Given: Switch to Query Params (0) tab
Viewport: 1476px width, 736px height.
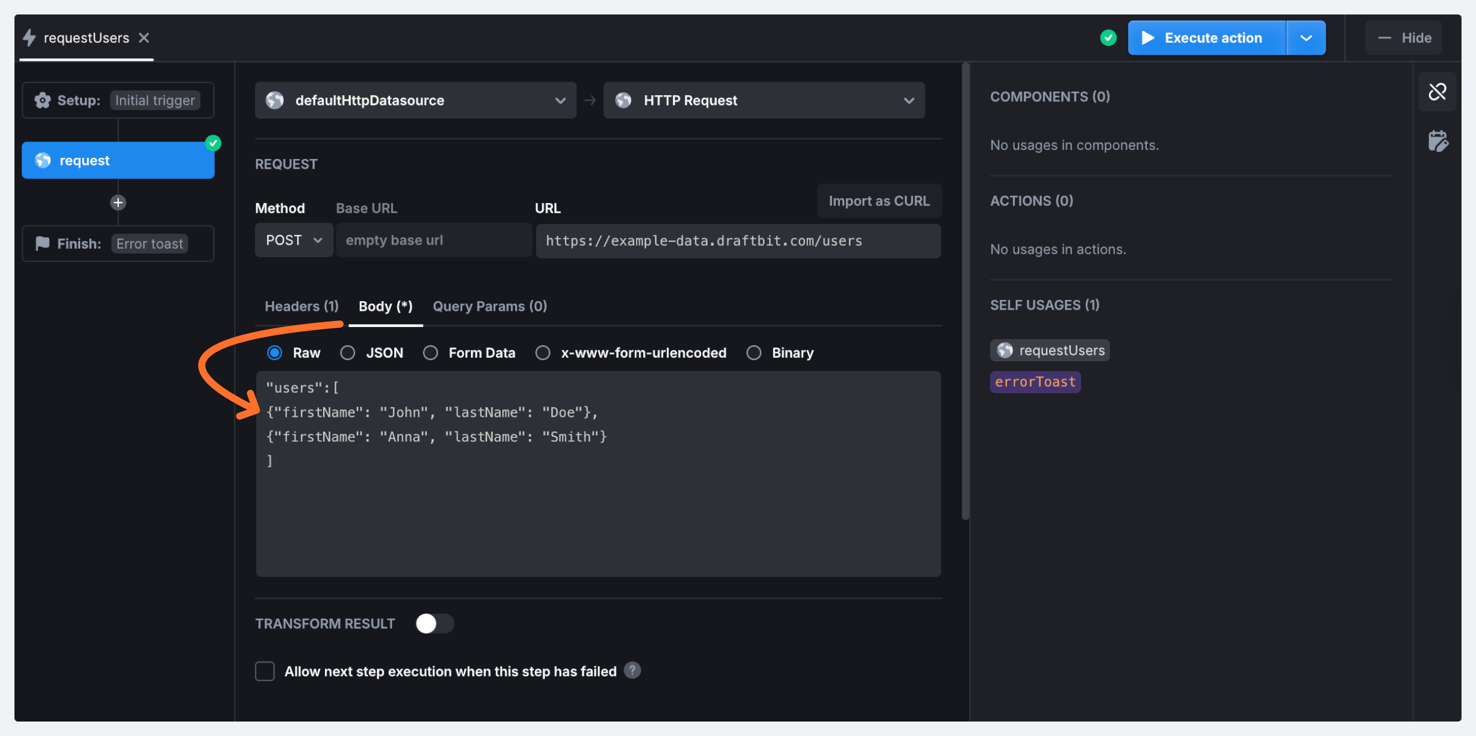Looking at the screenshot, I should click(x=490, y=306).
